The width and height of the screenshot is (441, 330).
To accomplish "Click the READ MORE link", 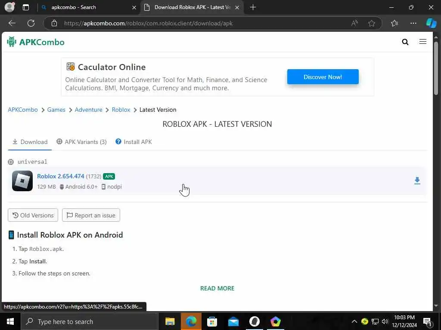I will pyautogui.click(x=217, y=288).
